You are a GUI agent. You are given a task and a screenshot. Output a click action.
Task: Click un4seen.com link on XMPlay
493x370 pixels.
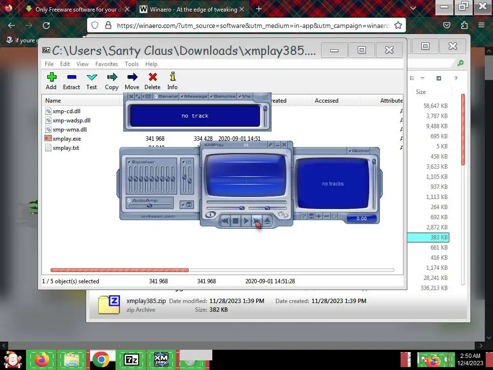click(158, 216)
